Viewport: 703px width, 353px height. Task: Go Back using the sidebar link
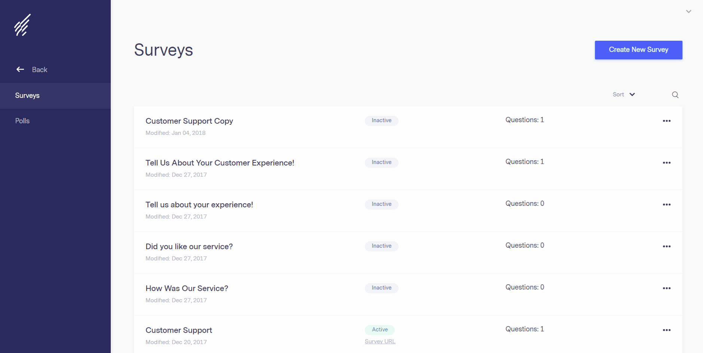point(40,70)
